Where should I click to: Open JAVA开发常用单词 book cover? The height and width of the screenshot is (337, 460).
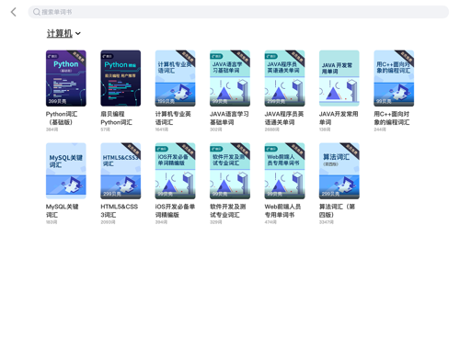click(339, 78)
